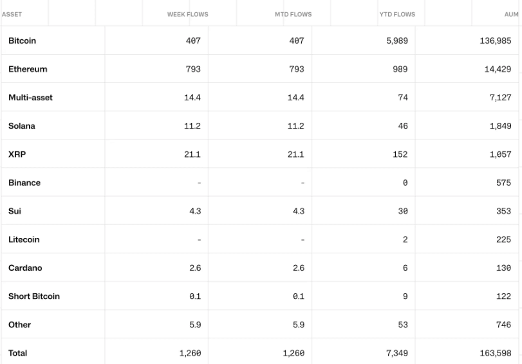Click the Sui asset name
The image size is (522, 364).
click(x=14, y=211)
